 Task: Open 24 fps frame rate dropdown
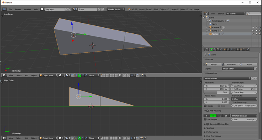click(244, 99)
